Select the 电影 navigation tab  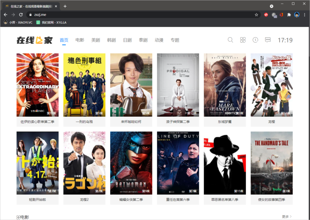[80, 40]
